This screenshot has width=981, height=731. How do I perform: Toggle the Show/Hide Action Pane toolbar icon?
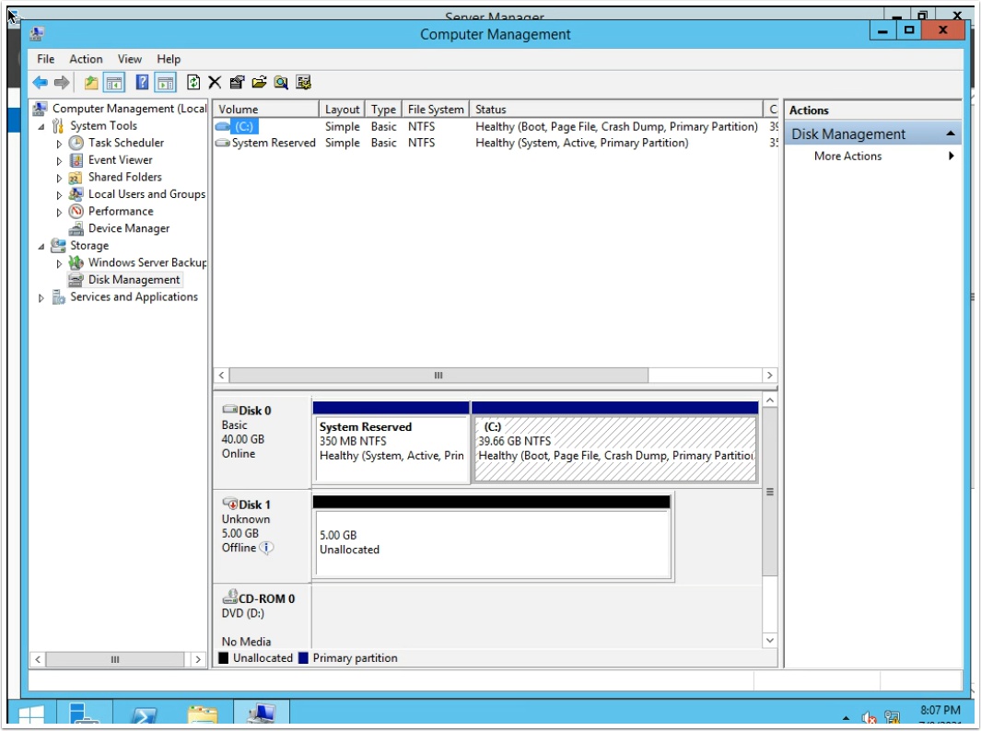tap(165, 83)
